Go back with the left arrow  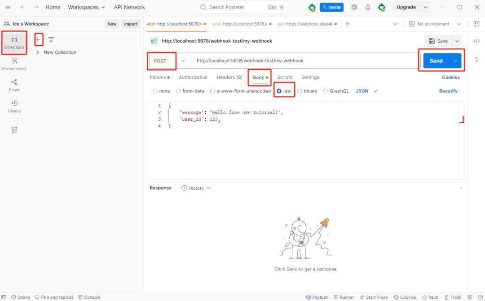click(23, 7)
